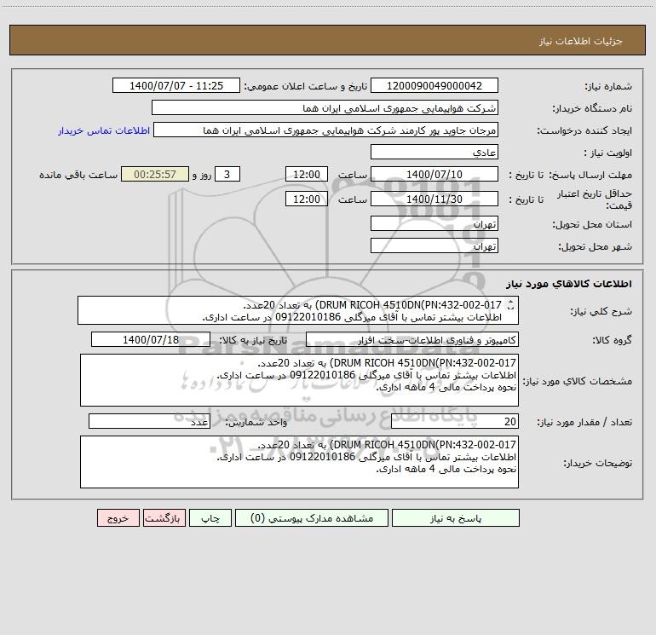This screenshot has width=656, height=635.
Task: Click the نام دستگاه خریدار field
Action: pyautogui.click(x=325, y=107)
